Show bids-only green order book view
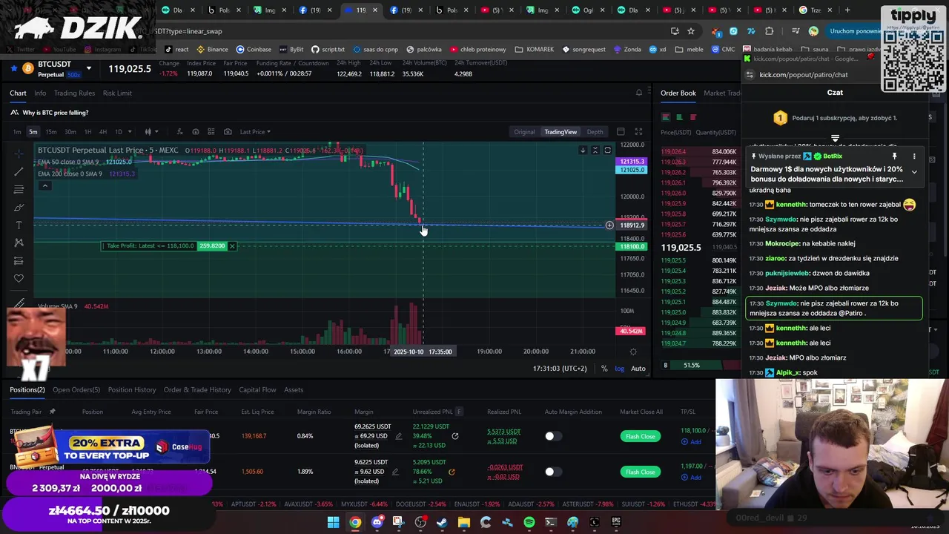The image size is (949, 534). [679, 117]
